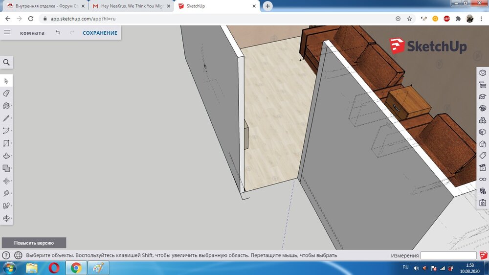Open the 3D Warehouse panel

coord(483,108)
